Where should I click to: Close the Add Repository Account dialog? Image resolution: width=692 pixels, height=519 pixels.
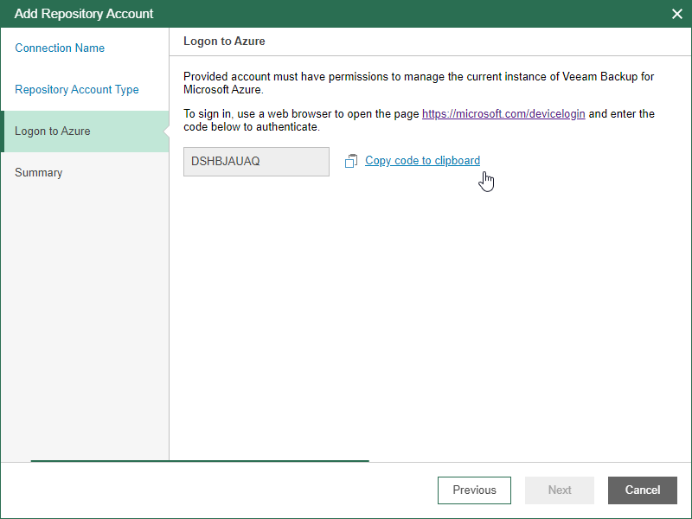point(676,14)
